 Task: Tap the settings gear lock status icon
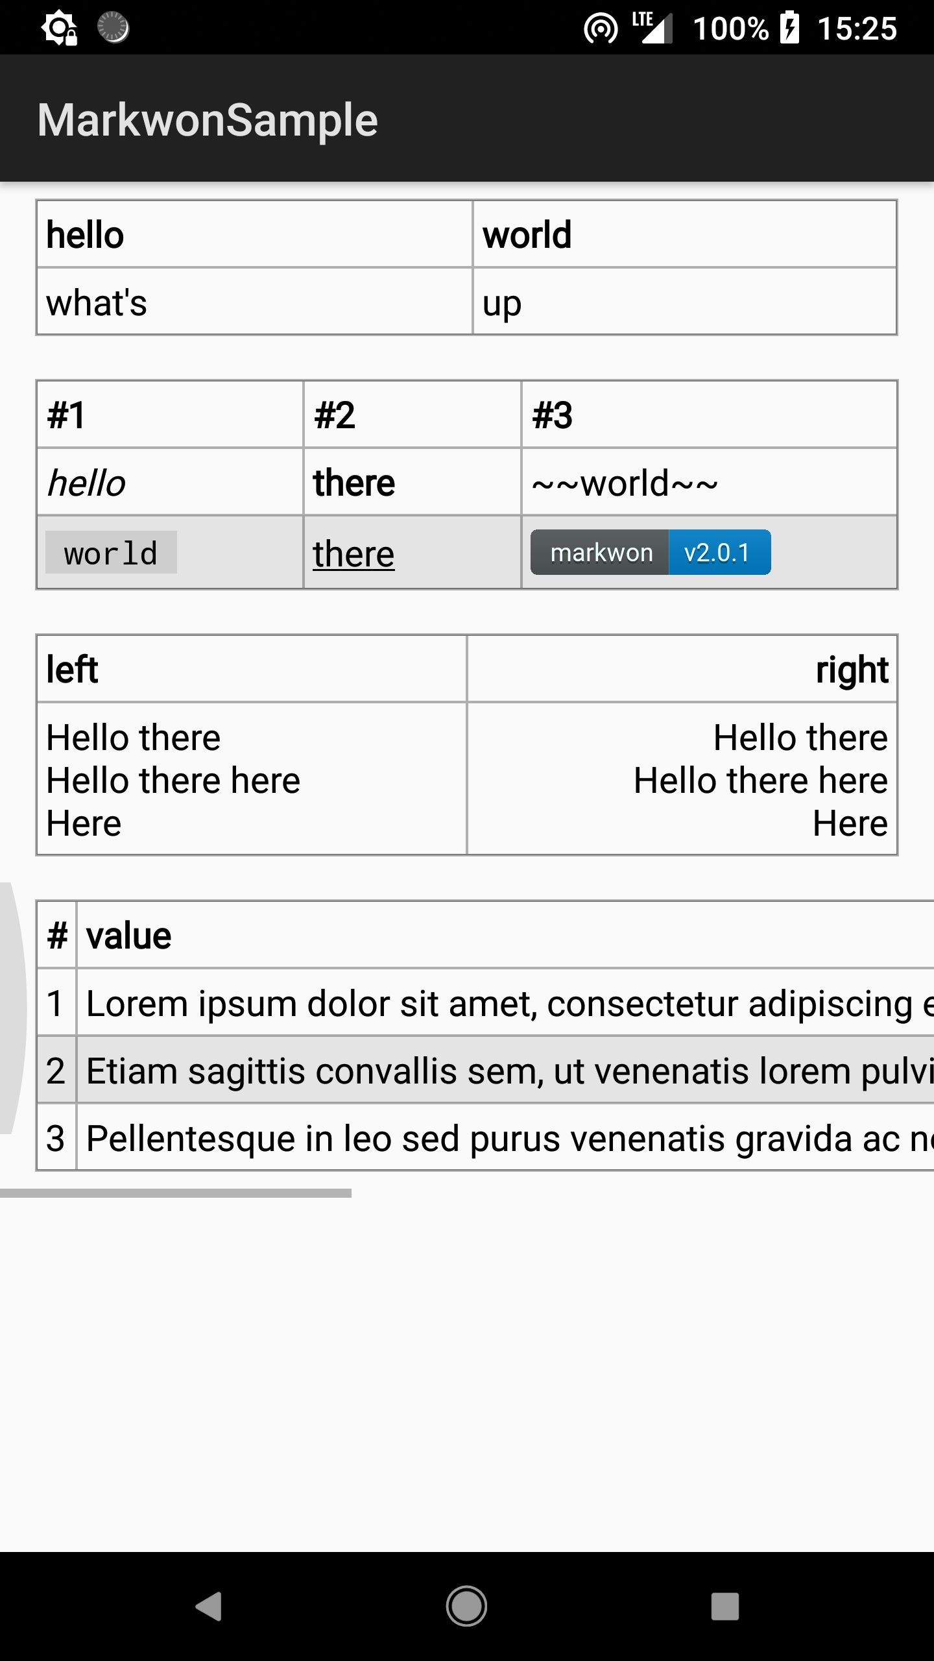click(60, 28)
